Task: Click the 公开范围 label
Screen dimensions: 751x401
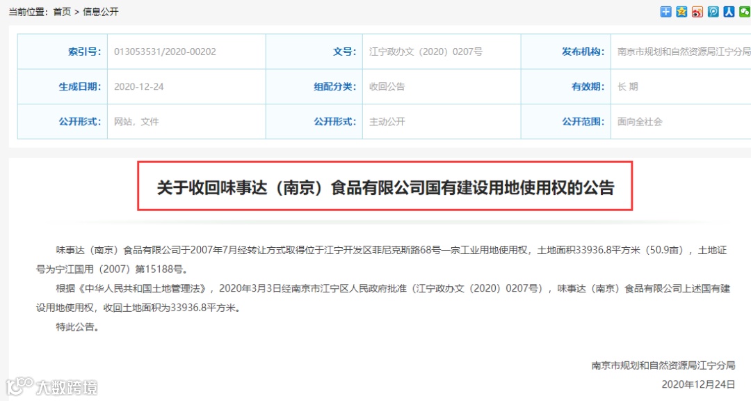Action: point(583,122)
